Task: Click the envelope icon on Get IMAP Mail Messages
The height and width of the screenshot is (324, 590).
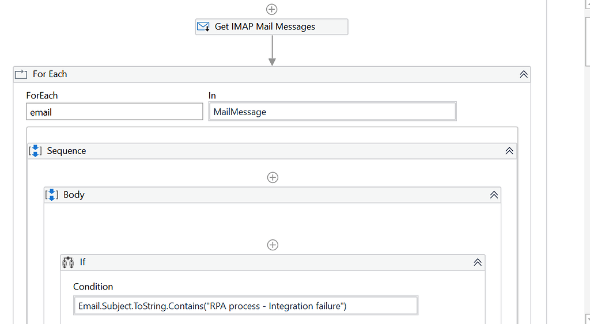Action: click(x=203, y=26)
